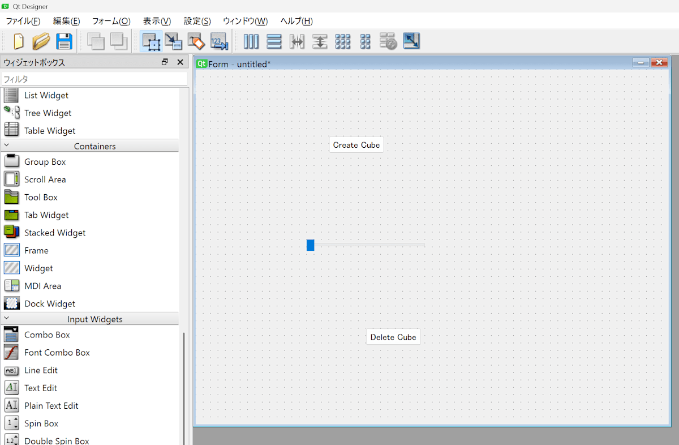Click the blue slider handle on form
Image resolution: width=679 pixels, height=445 pixels.
[x=310, y=245]
